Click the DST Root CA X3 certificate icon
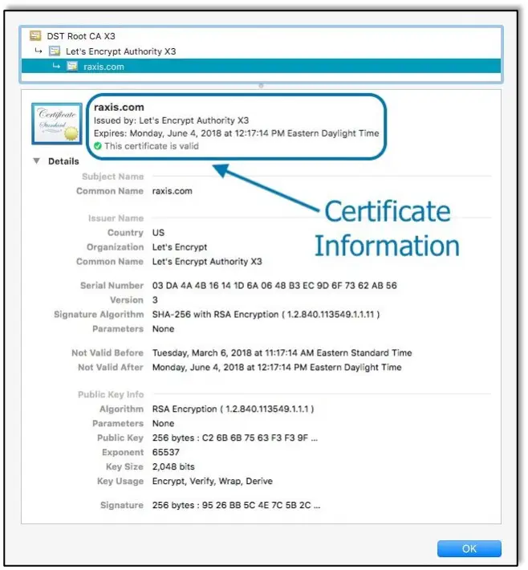Screen dimensions: 528x570 (x=35, y=35)
